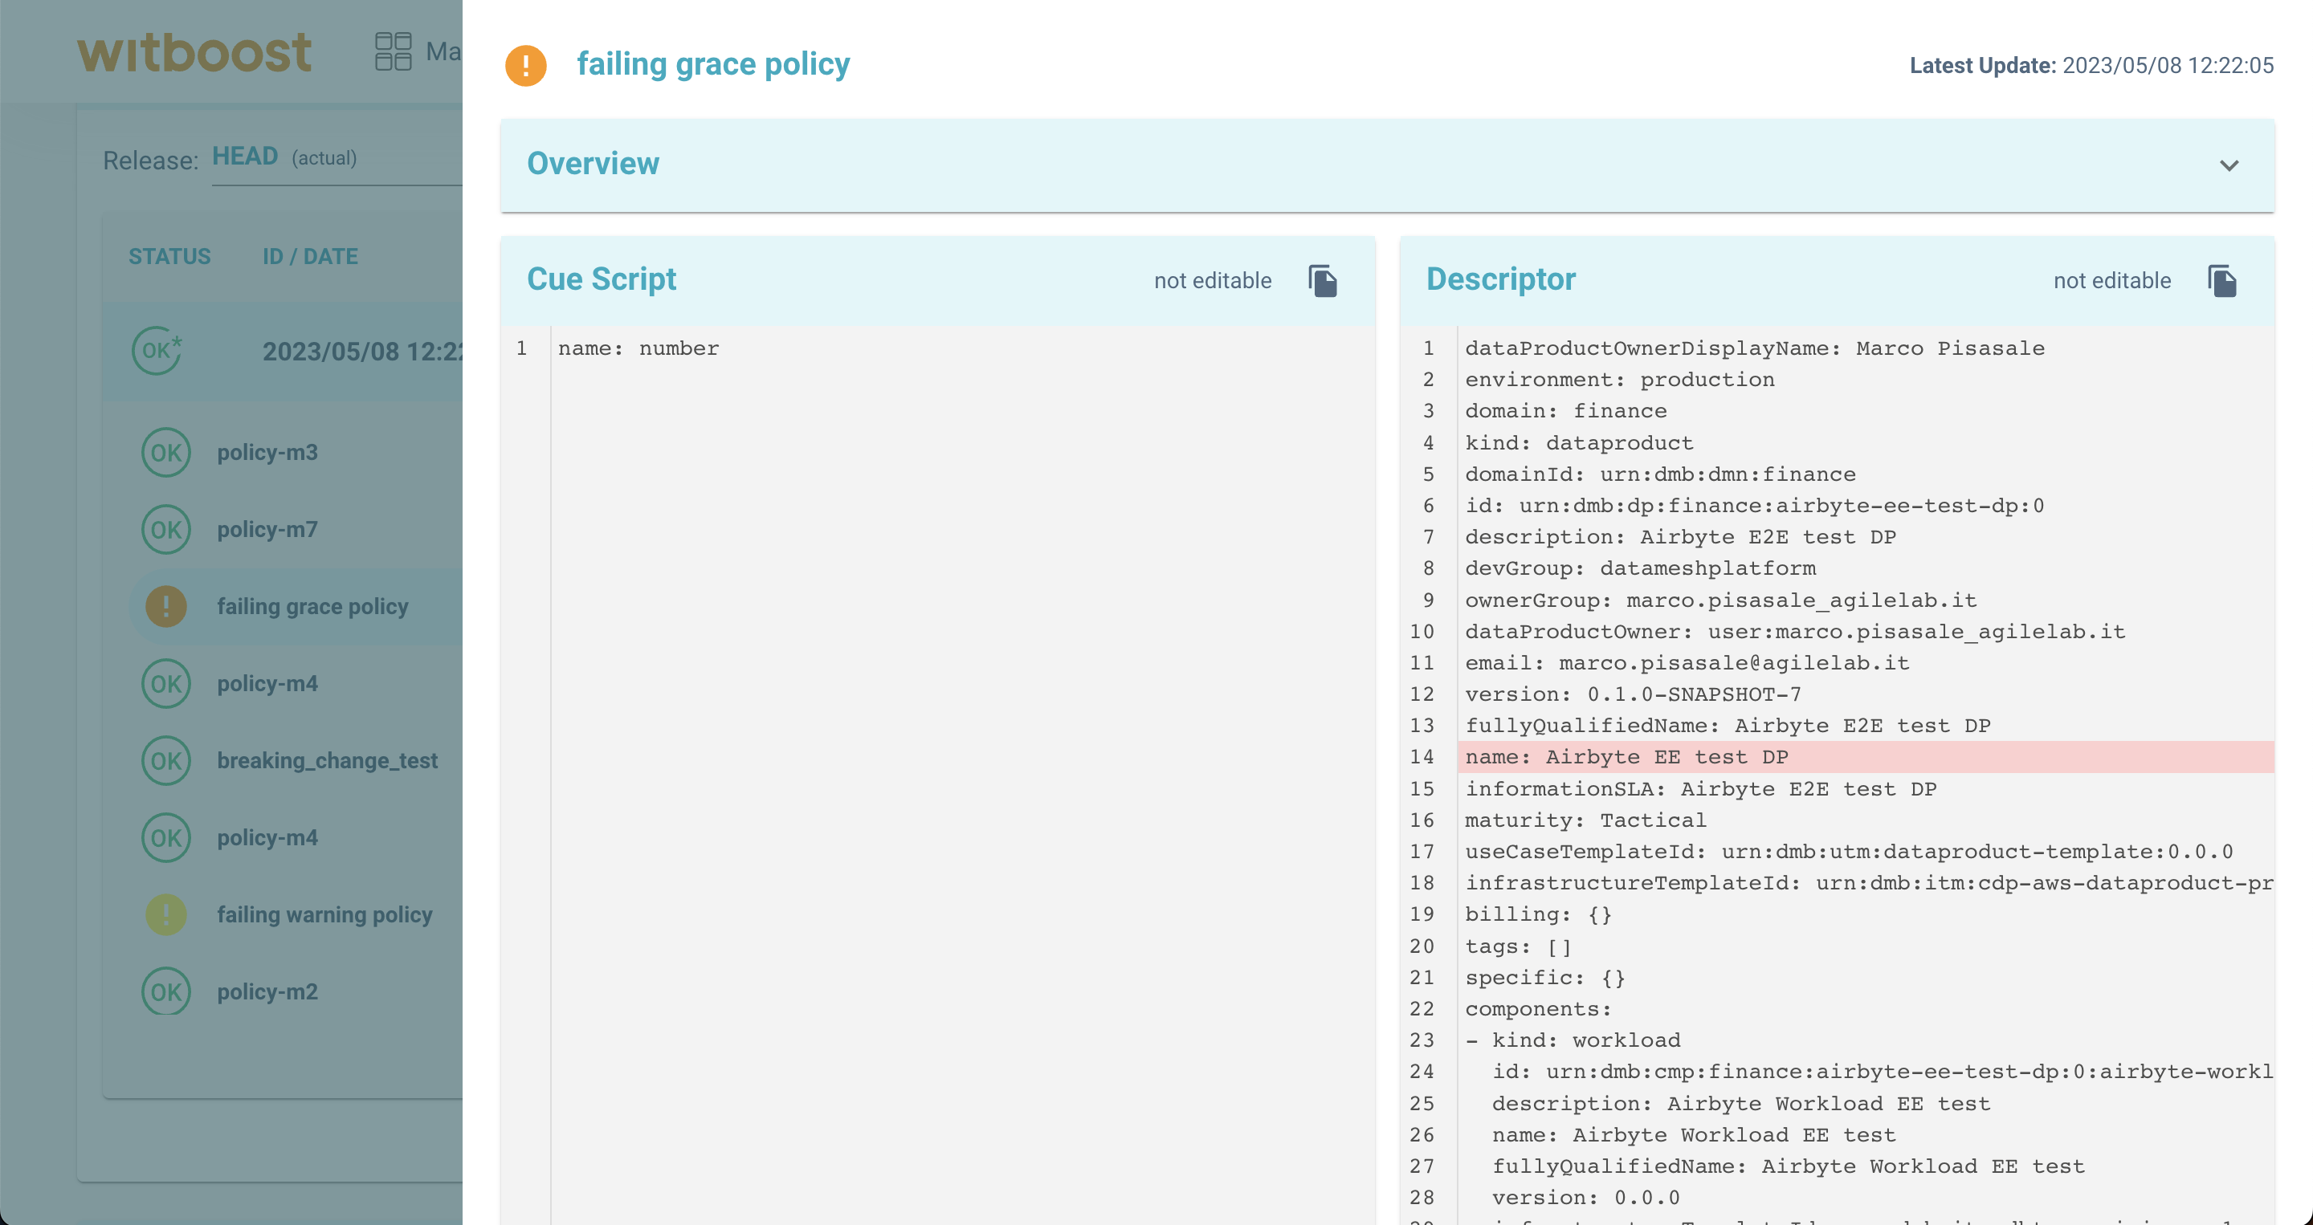This screenshot has height=1225, width=2313.
Task: Expand the Overview section chevron
Action: click(x=2229, y=165)
